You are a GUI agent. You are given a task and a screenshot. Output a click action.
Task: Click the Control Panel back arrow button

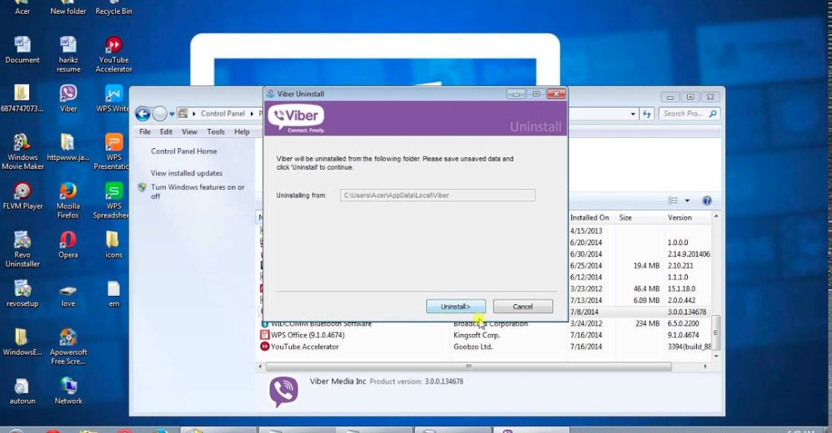(143, 114)
